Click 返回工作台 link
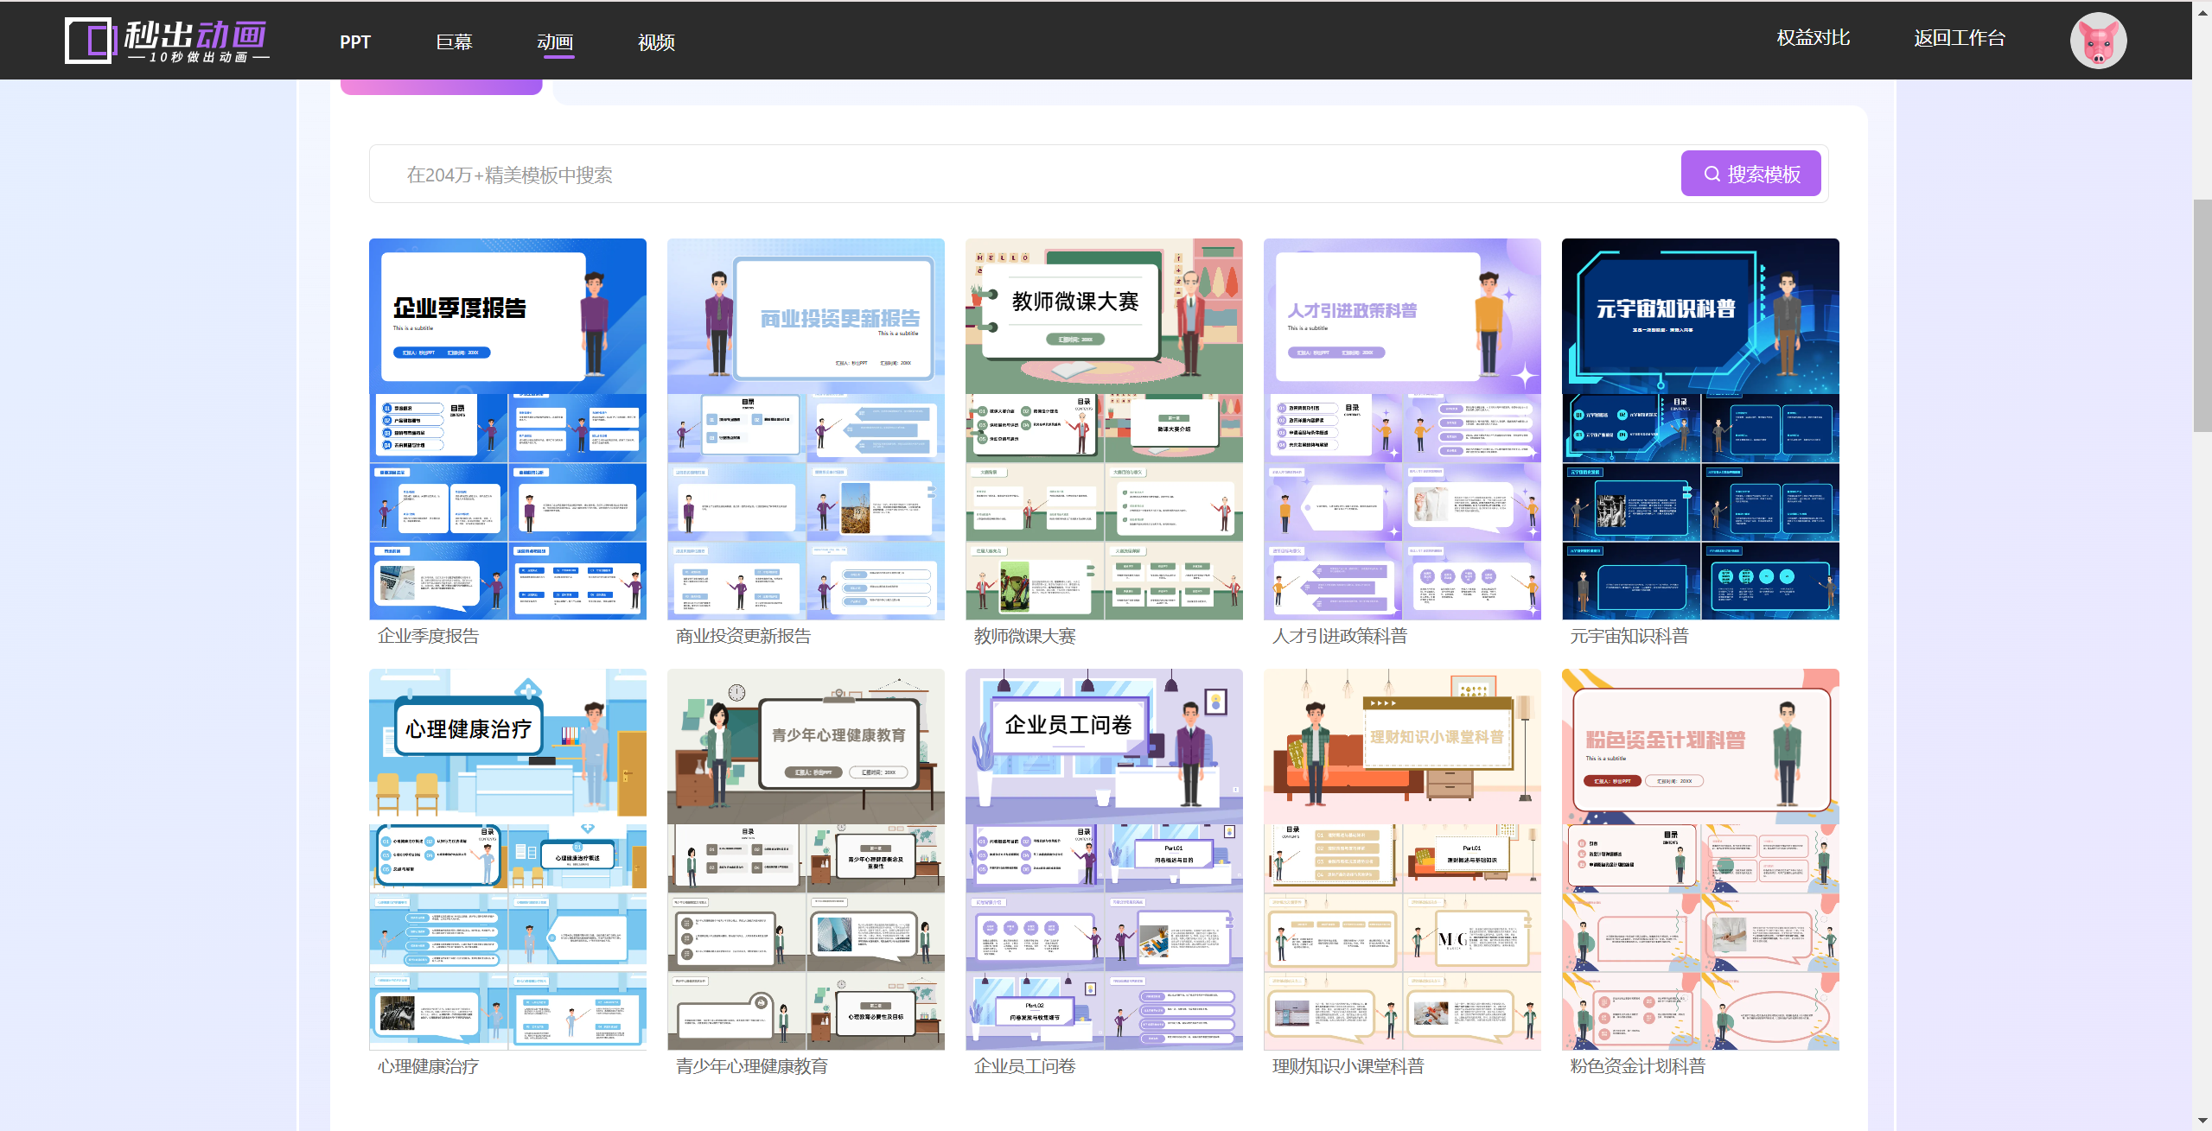The image size is (2212, 1131). 1959,38
